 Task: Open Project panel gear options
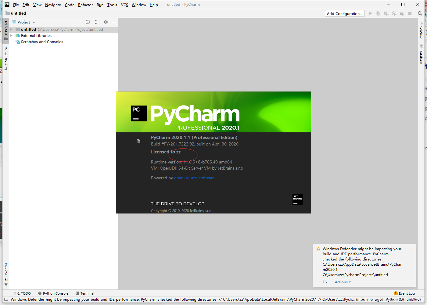click(x=106, y=22)
